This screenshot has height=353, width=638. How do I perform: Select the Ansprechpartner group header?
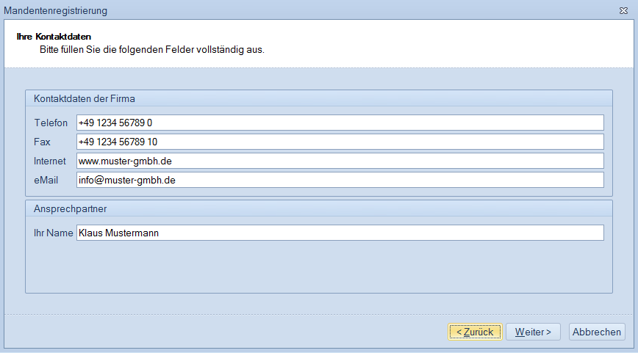pos(71,208)
